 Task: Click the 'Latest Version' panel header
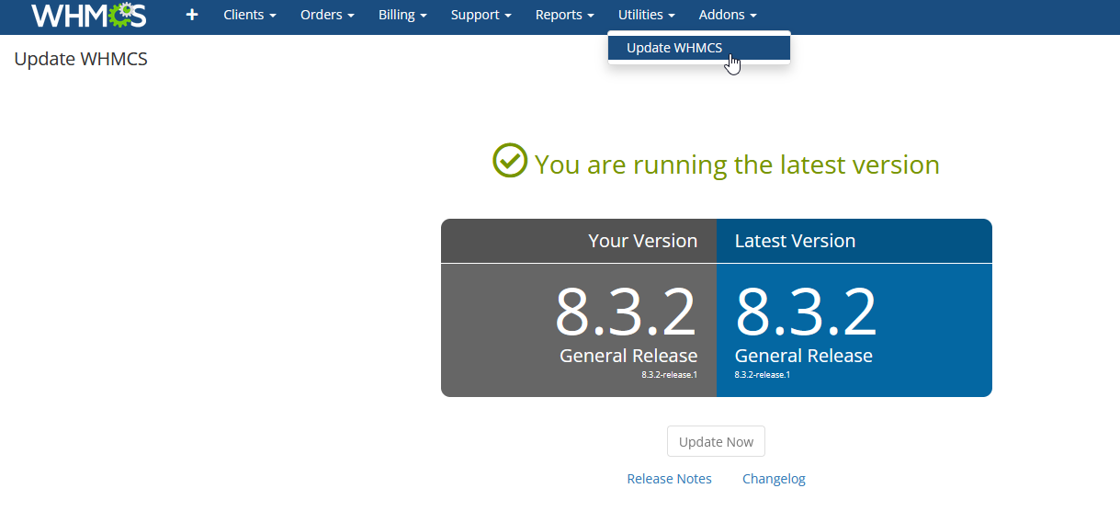click(x=854, y=241)
